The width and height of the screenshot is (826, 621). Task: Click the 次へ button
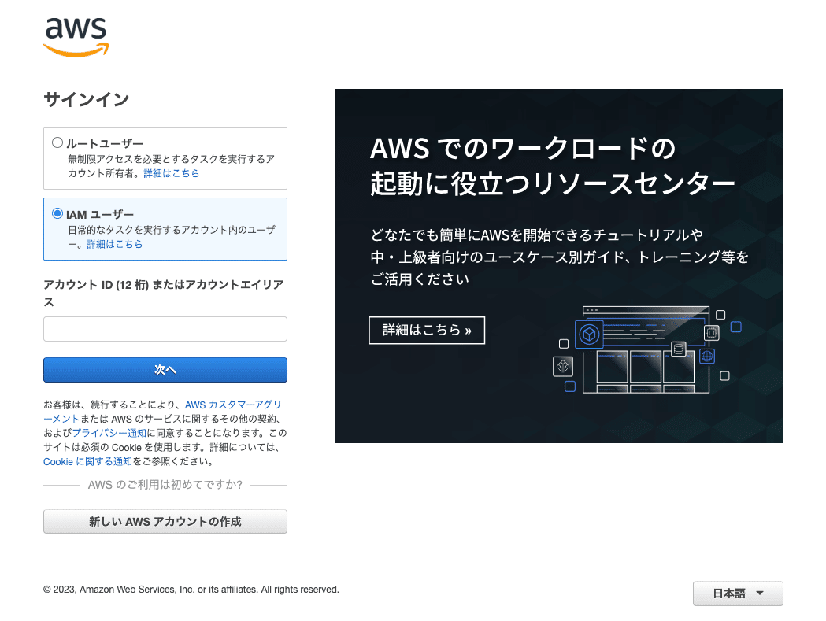point(165,370)
